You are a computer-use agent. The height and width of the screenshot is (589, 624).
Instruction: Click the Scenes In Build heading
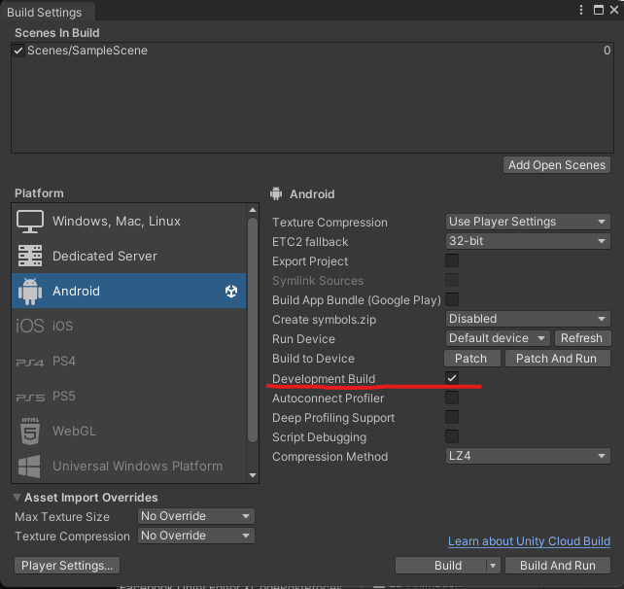coord(57,33)
